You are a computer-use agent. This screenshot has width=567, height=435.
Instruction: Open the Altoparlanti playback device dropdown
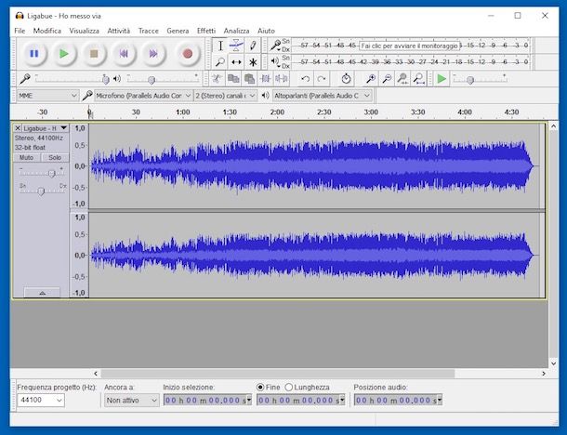(x=322, y=96)
